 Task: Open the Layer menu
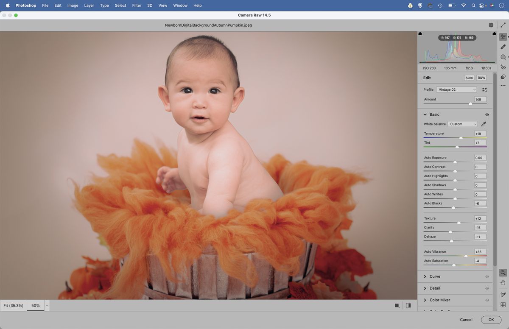(89, 6)
